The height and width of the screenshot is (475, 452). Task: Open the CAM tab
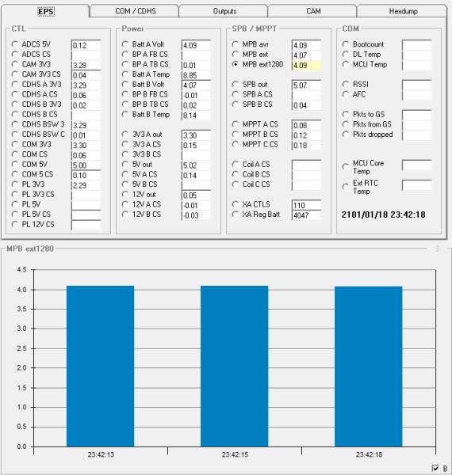point(312,11)
